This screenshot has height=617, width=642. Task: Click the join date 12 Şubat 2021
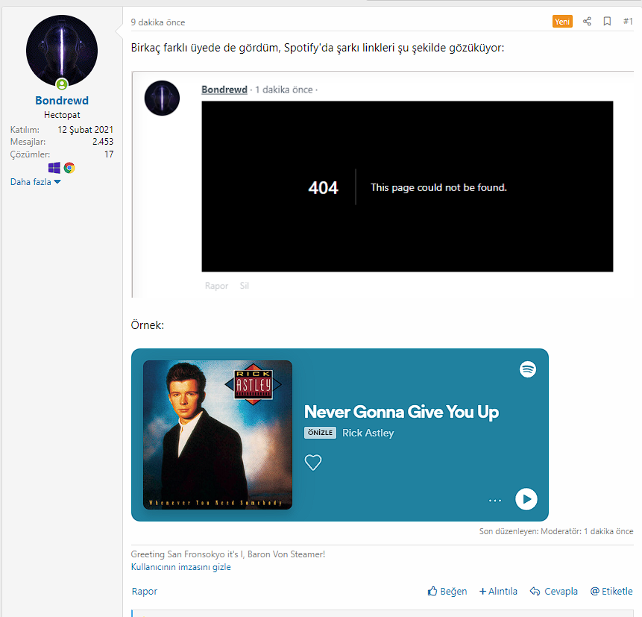point(85,130)
